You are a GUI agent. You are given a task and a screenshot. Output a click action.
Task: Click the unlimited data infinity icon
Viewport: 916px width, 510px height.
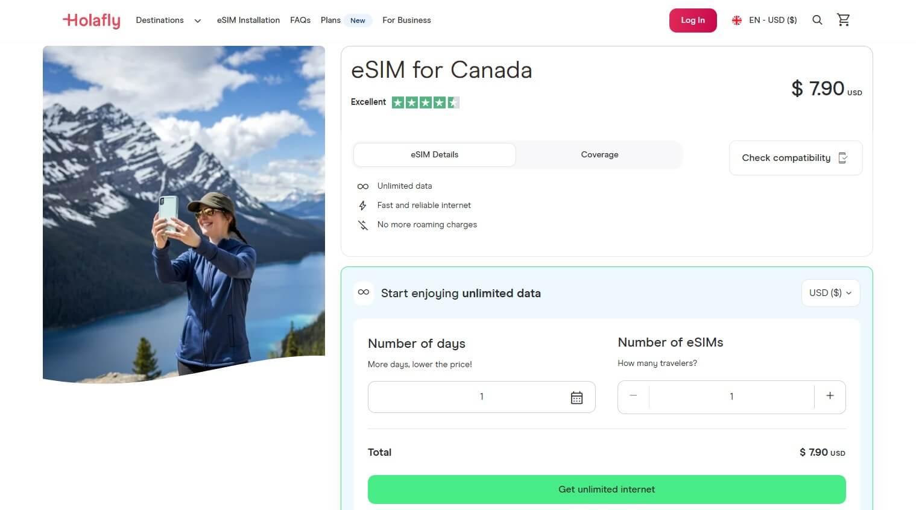click(x=363, y=186)
